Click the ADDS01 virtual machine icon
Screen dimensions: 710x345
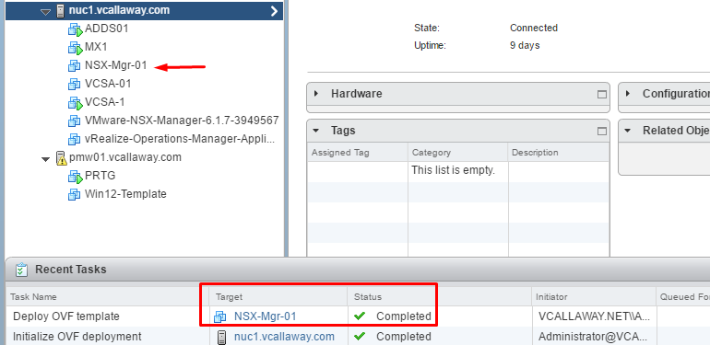point(76,29)
